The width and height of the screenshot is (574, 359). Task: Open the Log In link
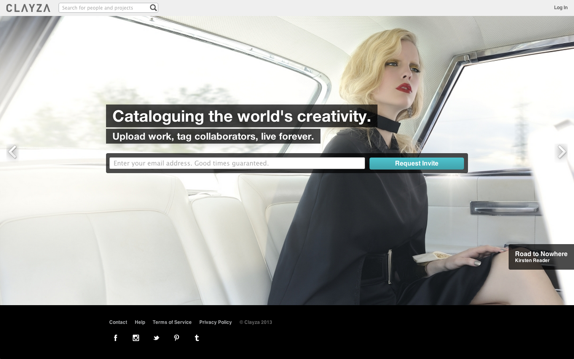tap(560, 8)
